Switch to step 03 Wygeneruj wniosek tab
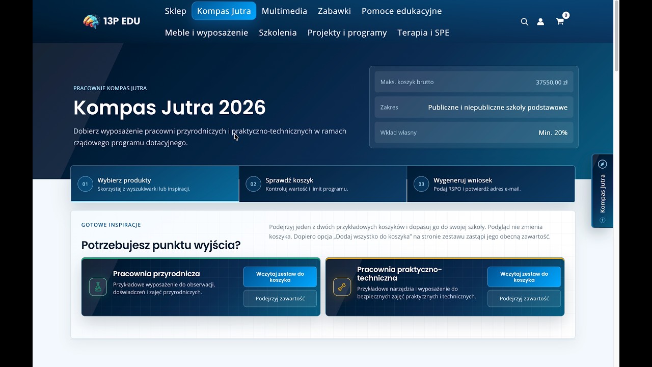 click(x=491, y=184)
